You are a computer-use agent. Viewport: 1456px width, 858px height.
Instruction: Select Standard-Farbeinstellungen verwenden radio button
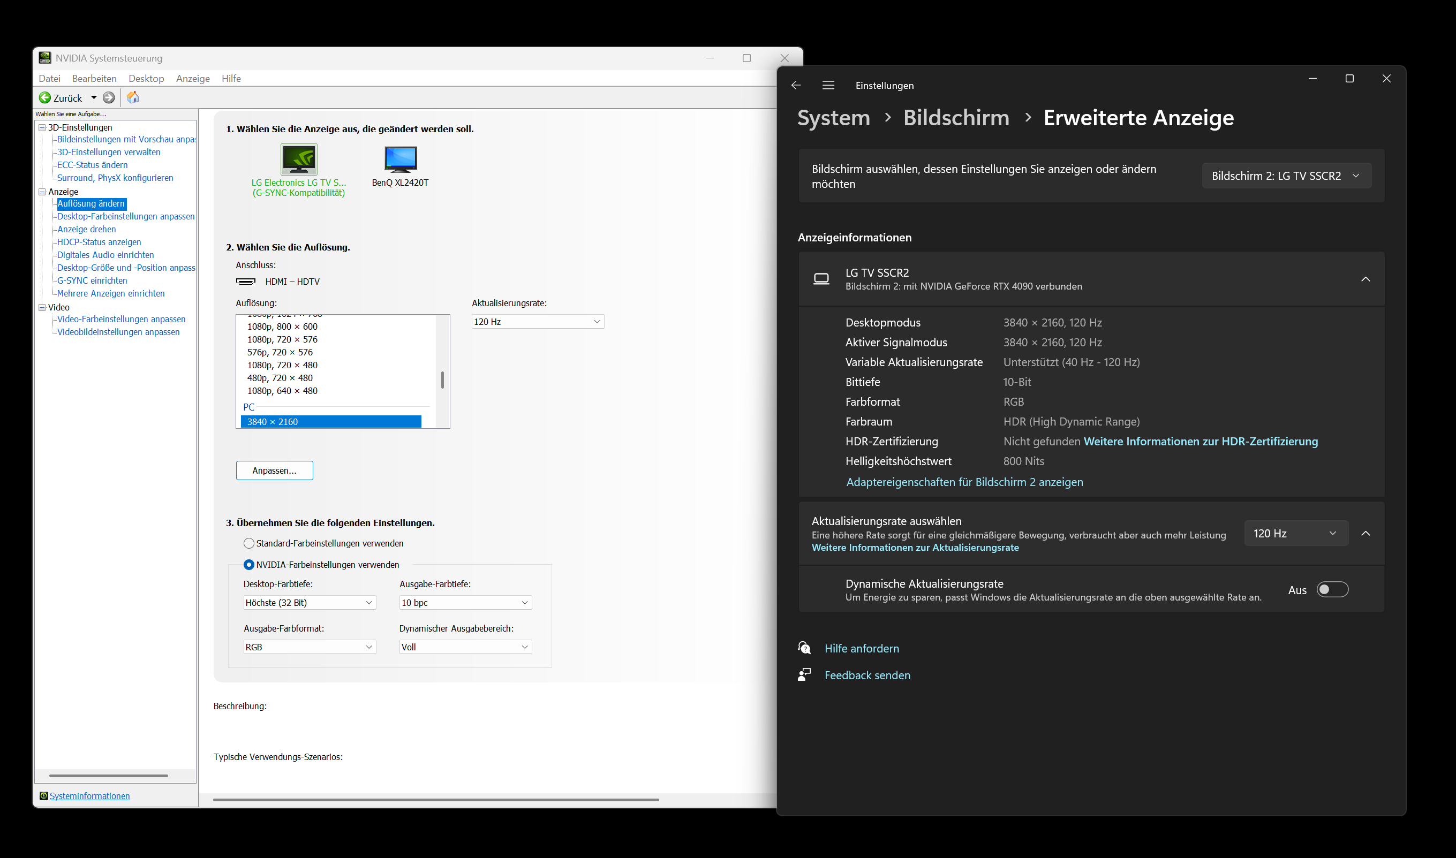coord(248,543)
